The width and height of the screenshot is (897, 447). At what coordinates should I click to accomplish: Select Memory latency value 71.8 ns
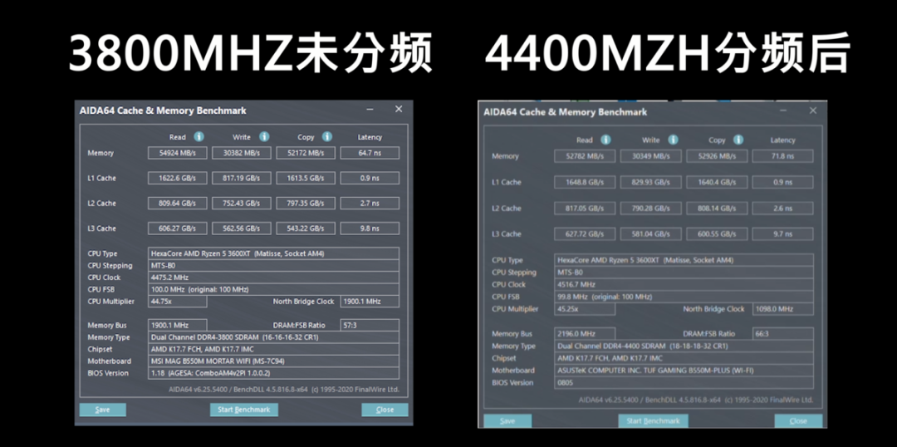pyautogui.click(x=782, y=156)
